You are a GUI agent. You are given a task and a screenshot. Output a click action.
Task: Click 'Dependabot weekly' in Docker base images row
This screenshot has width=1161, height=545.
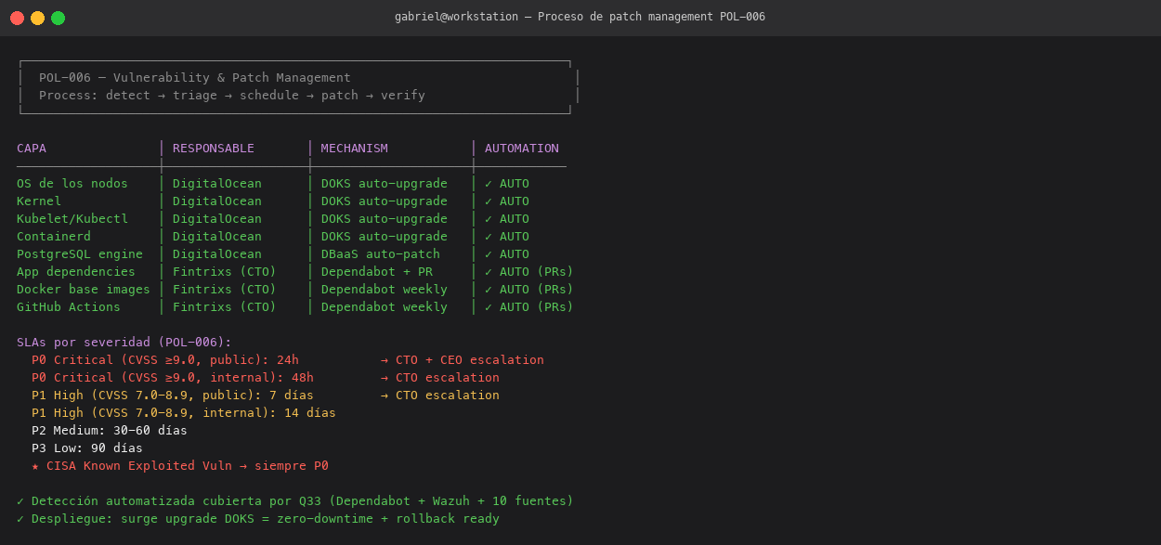coord(385,290)
